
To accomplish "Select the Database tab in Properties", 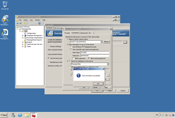I will (49, 28).
